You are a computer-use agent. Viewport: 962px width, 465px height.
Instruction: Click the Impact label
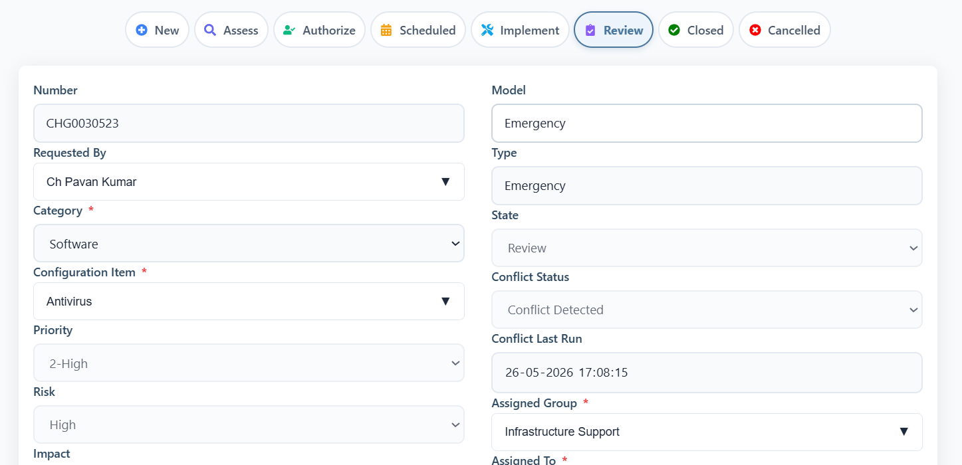[52, 454]
